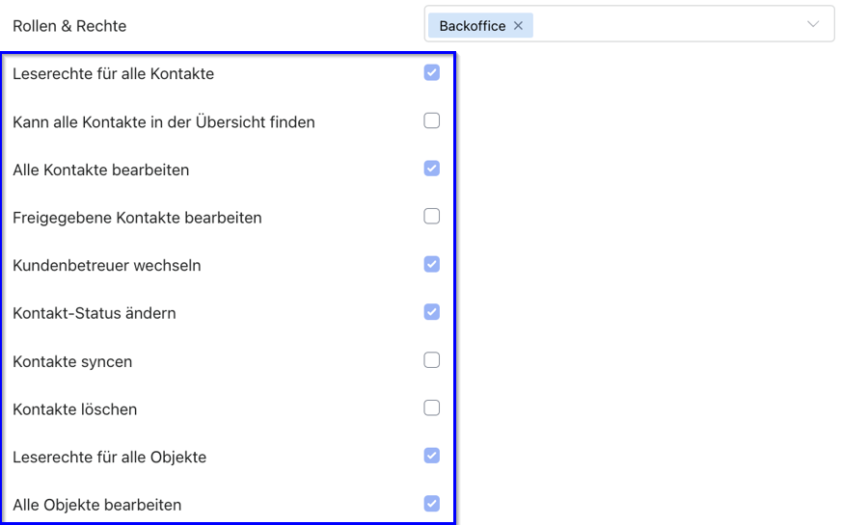Screen dimensions: 841x525
Task: Remove the Backoffice tag with its X icon
Action: tap(518, 26)
